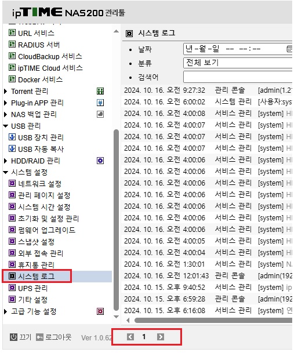Viewport: 298px width, 356px height.
Task: Open ipTIME Cloud 서비스 page
Action: coord(50,68)
